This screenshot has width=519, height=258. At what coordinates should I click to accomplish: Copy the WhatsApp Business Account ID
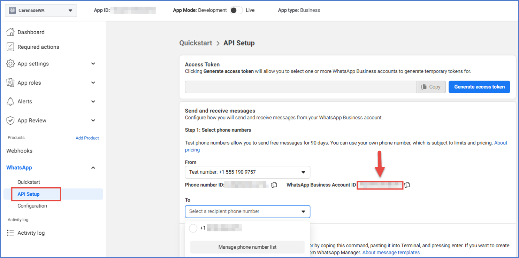[407, 185]
